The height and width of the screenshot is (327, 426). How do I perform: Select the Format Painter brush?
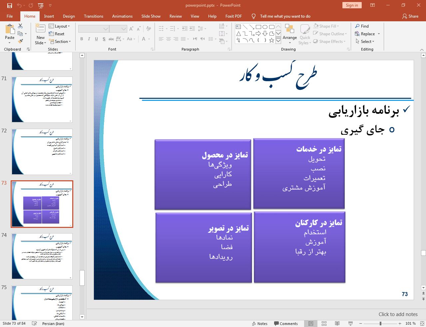(20, 41)
